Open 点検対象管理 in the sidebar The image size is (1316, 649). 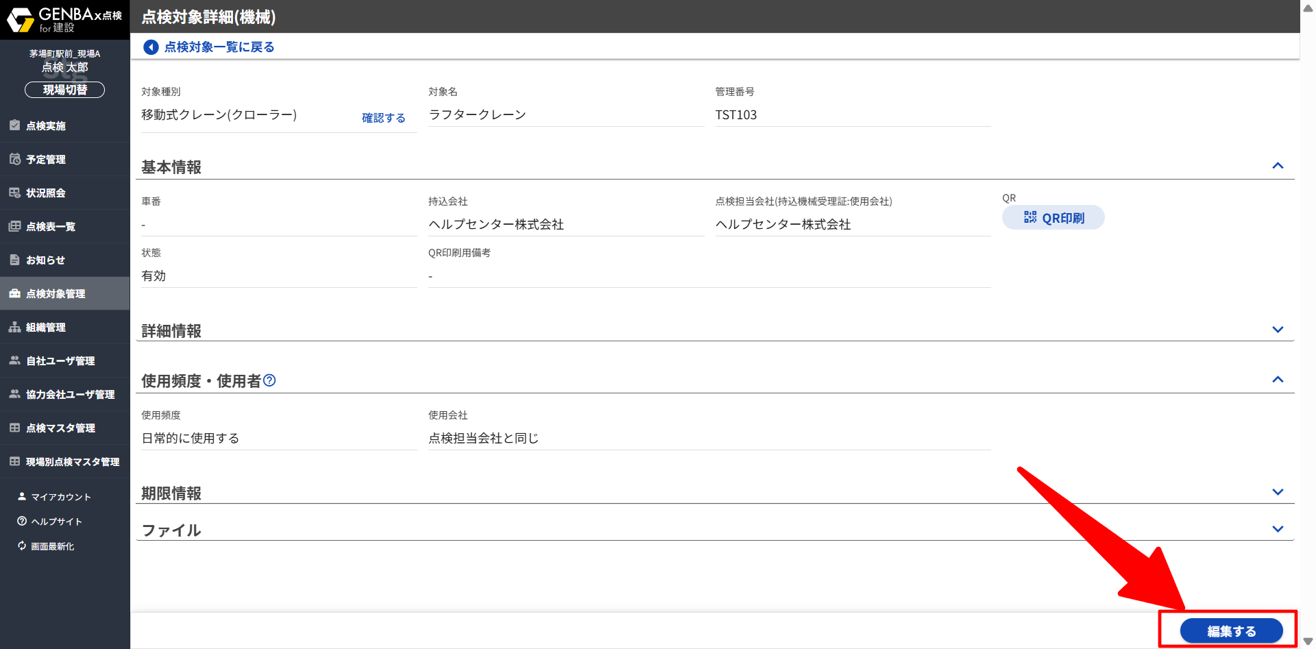(x=56, y=294)
